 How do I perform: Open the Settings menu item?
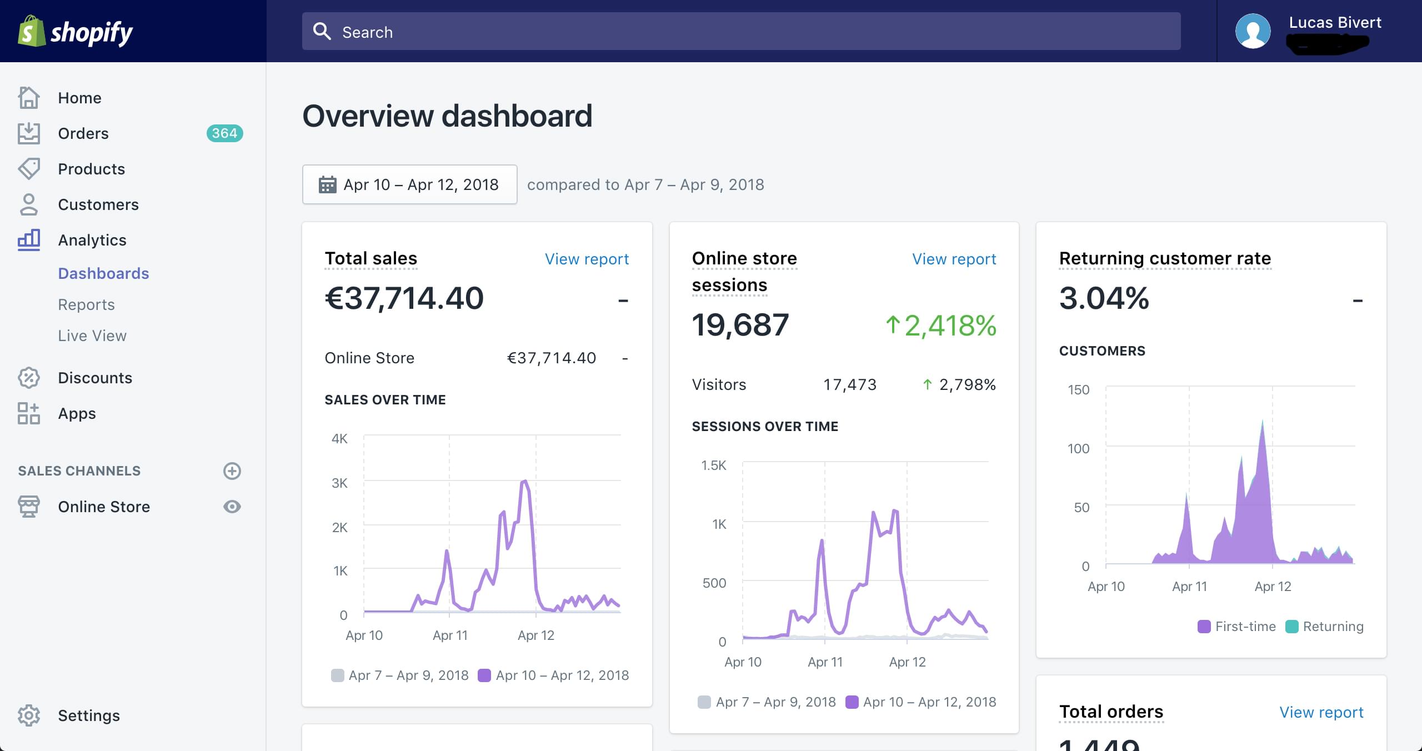coord(89,715)
